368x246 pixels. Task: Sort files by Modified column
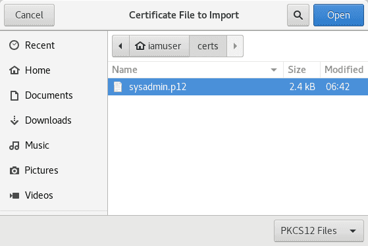[x=344, y=70]
